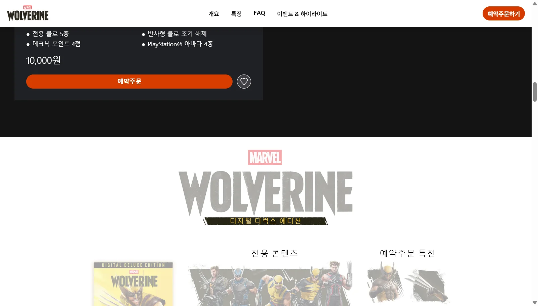Open the 특징 navigation item
The height and width of the screenshot is (306, 538).
tap(236, 14)
